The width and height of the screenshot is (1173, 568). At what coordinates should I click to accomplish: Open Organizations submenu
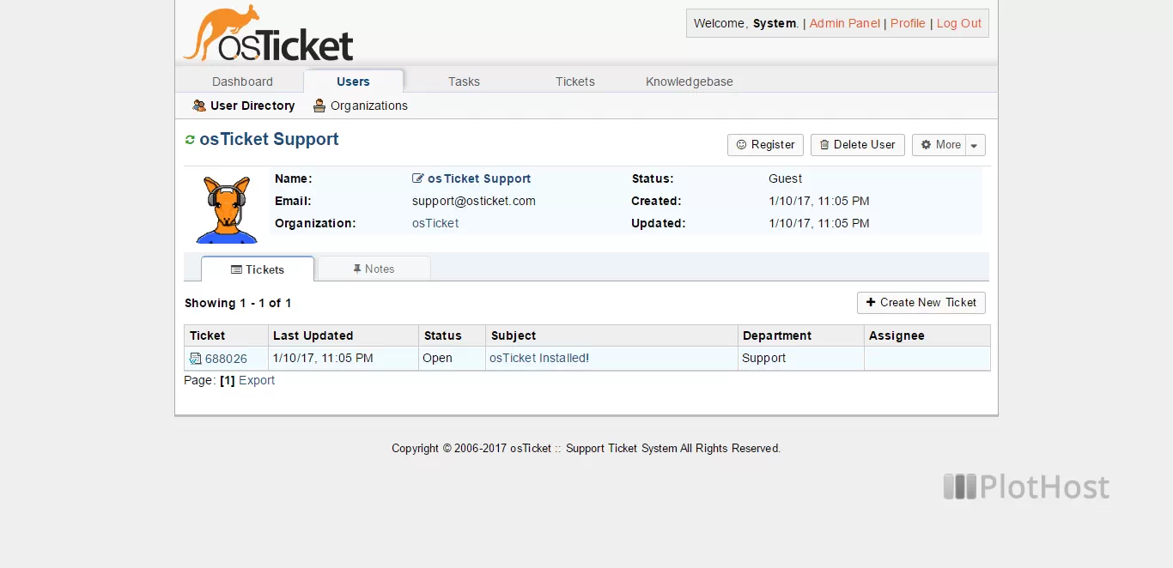pyautogui.click(x=361, y=106)
